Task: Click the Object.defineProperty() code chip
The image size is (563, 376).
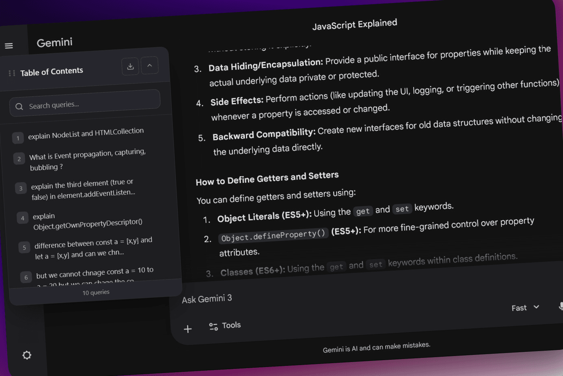Action: [x=273, y=234]
